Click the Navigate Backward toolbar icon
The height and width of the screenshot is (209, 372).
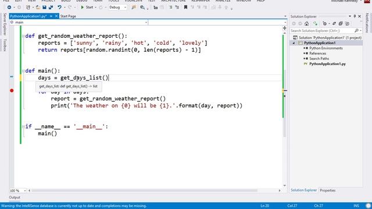pyautogui.click(x=9, y=8)
